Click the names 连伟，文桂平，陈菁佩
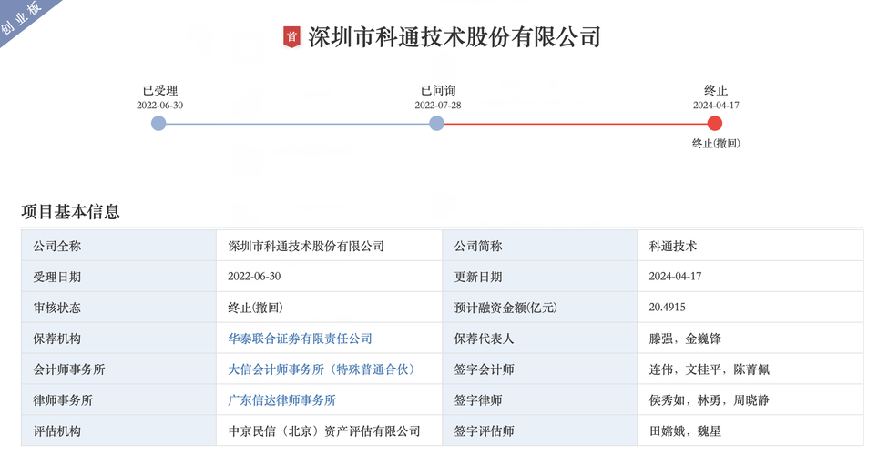 [x=709, y=369]
